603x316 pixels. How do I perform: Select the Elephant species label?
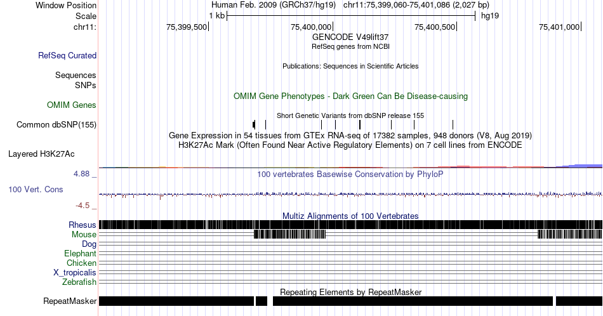81,253
